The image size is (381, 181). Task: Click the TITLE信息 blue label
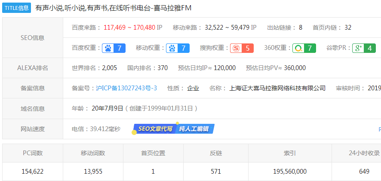pos(16,8)
